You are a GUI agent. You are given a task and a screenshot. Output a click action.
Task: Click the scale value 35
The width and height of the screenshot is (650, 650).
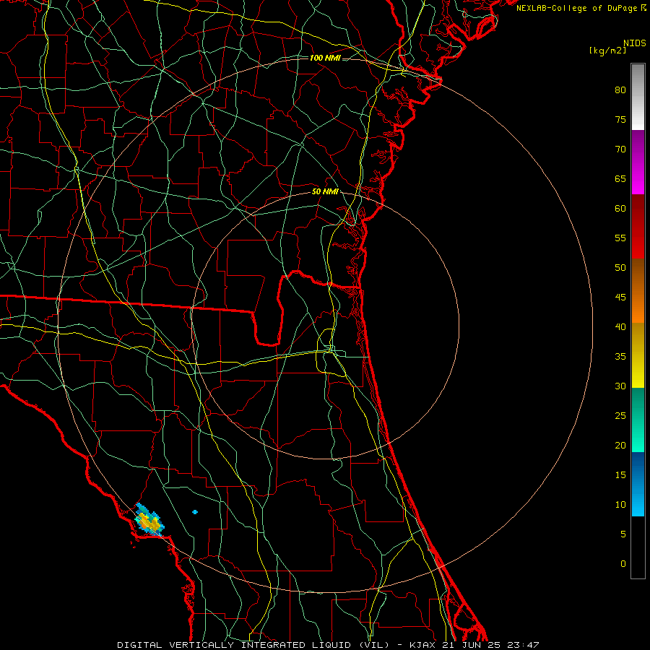click(620, 357)
